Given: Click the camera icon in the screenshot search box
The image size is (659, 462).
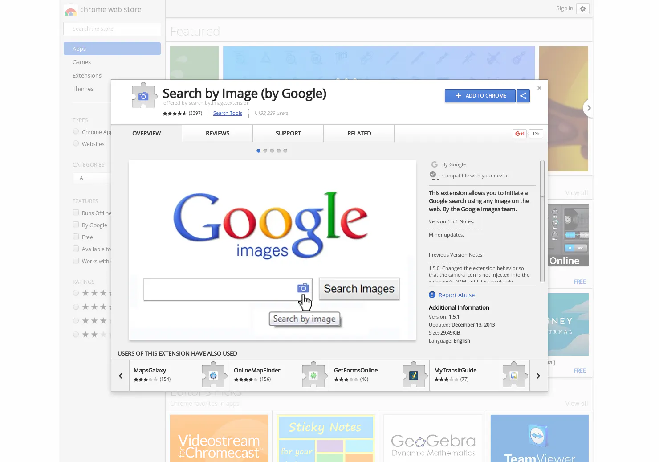Looking at the screenshot, I should pyautogui.click(x=303, y=288).
